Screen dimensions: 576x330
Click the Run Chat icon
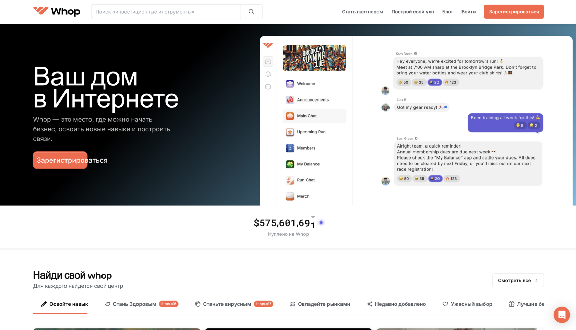[x=290, y=180]
